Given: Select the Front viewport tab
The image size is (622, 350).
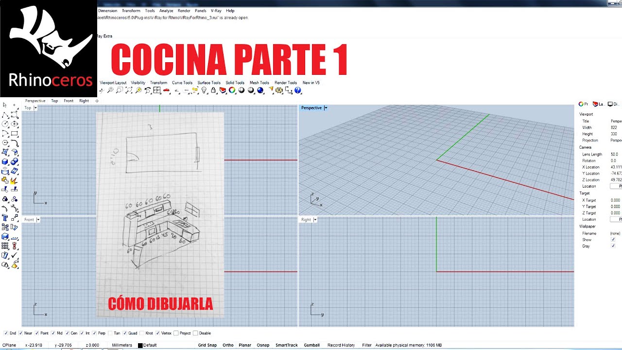Looking at the screenshot, I should [x=69, y=101].
